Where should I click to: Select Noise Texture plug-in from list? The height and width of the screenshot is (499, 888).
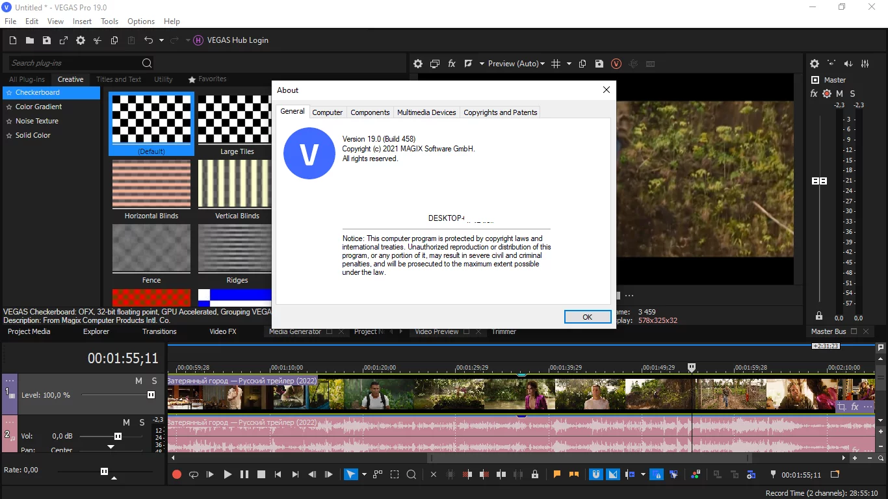point(51,121)
